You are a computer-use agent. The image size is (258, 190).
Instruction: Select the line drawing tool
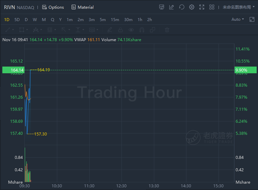tap(8, 30)
